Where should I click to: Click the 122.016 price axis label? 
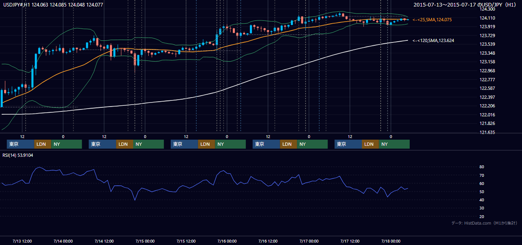click(487, 115)
